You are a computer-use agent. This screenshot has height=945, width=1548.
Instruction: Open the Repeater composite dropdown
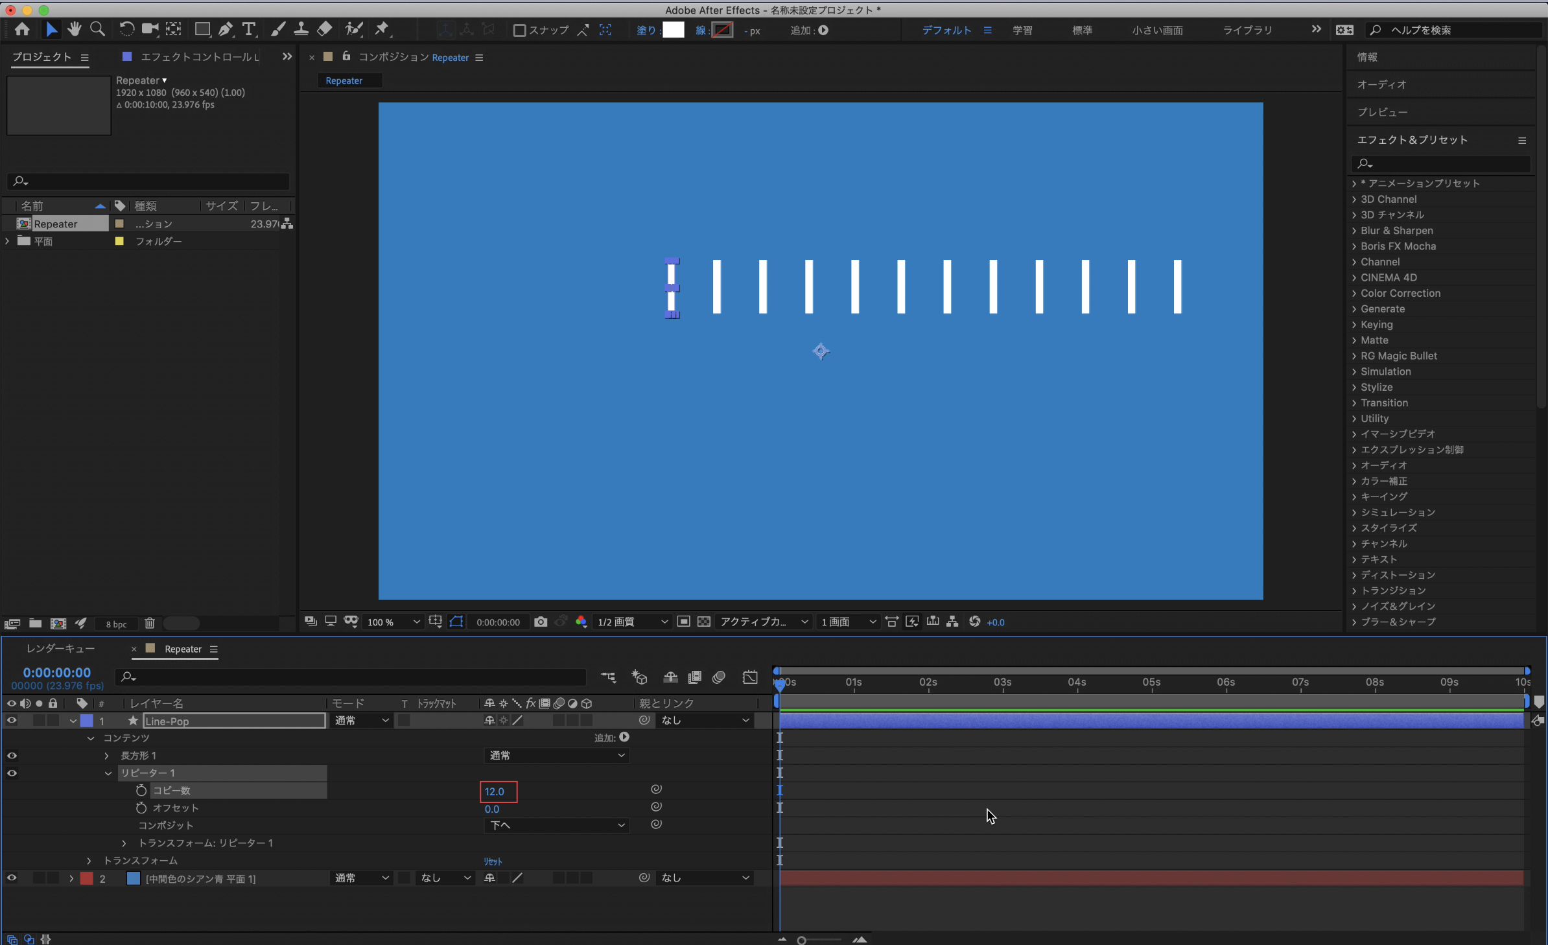tap(556, 826)
